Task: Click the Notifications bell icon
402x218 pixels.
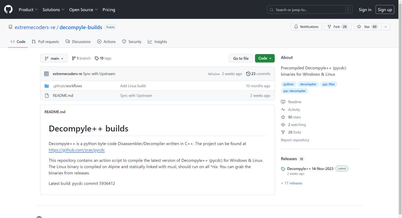Action: (x=296, y=26)
